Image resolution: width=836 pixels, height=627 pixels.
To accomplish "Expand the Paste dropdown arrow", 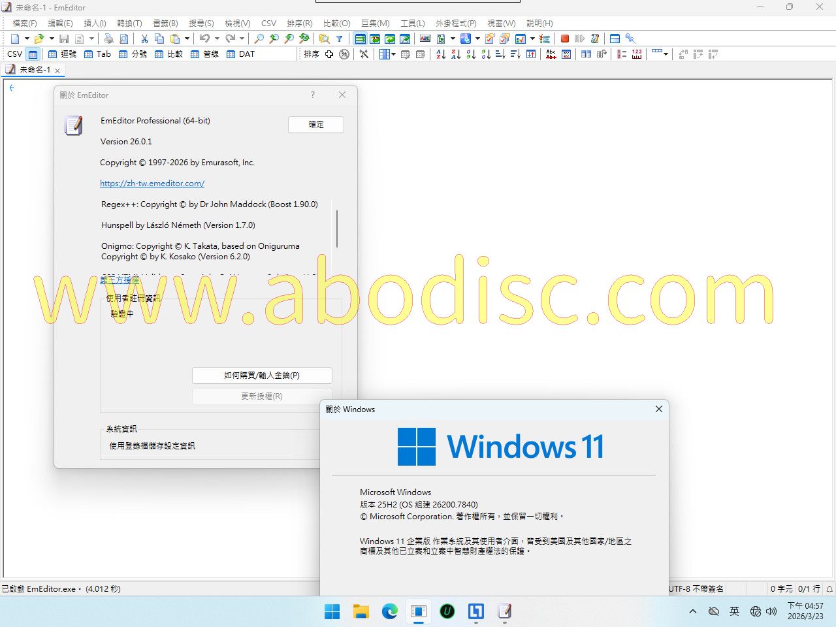I will point(187,39).
